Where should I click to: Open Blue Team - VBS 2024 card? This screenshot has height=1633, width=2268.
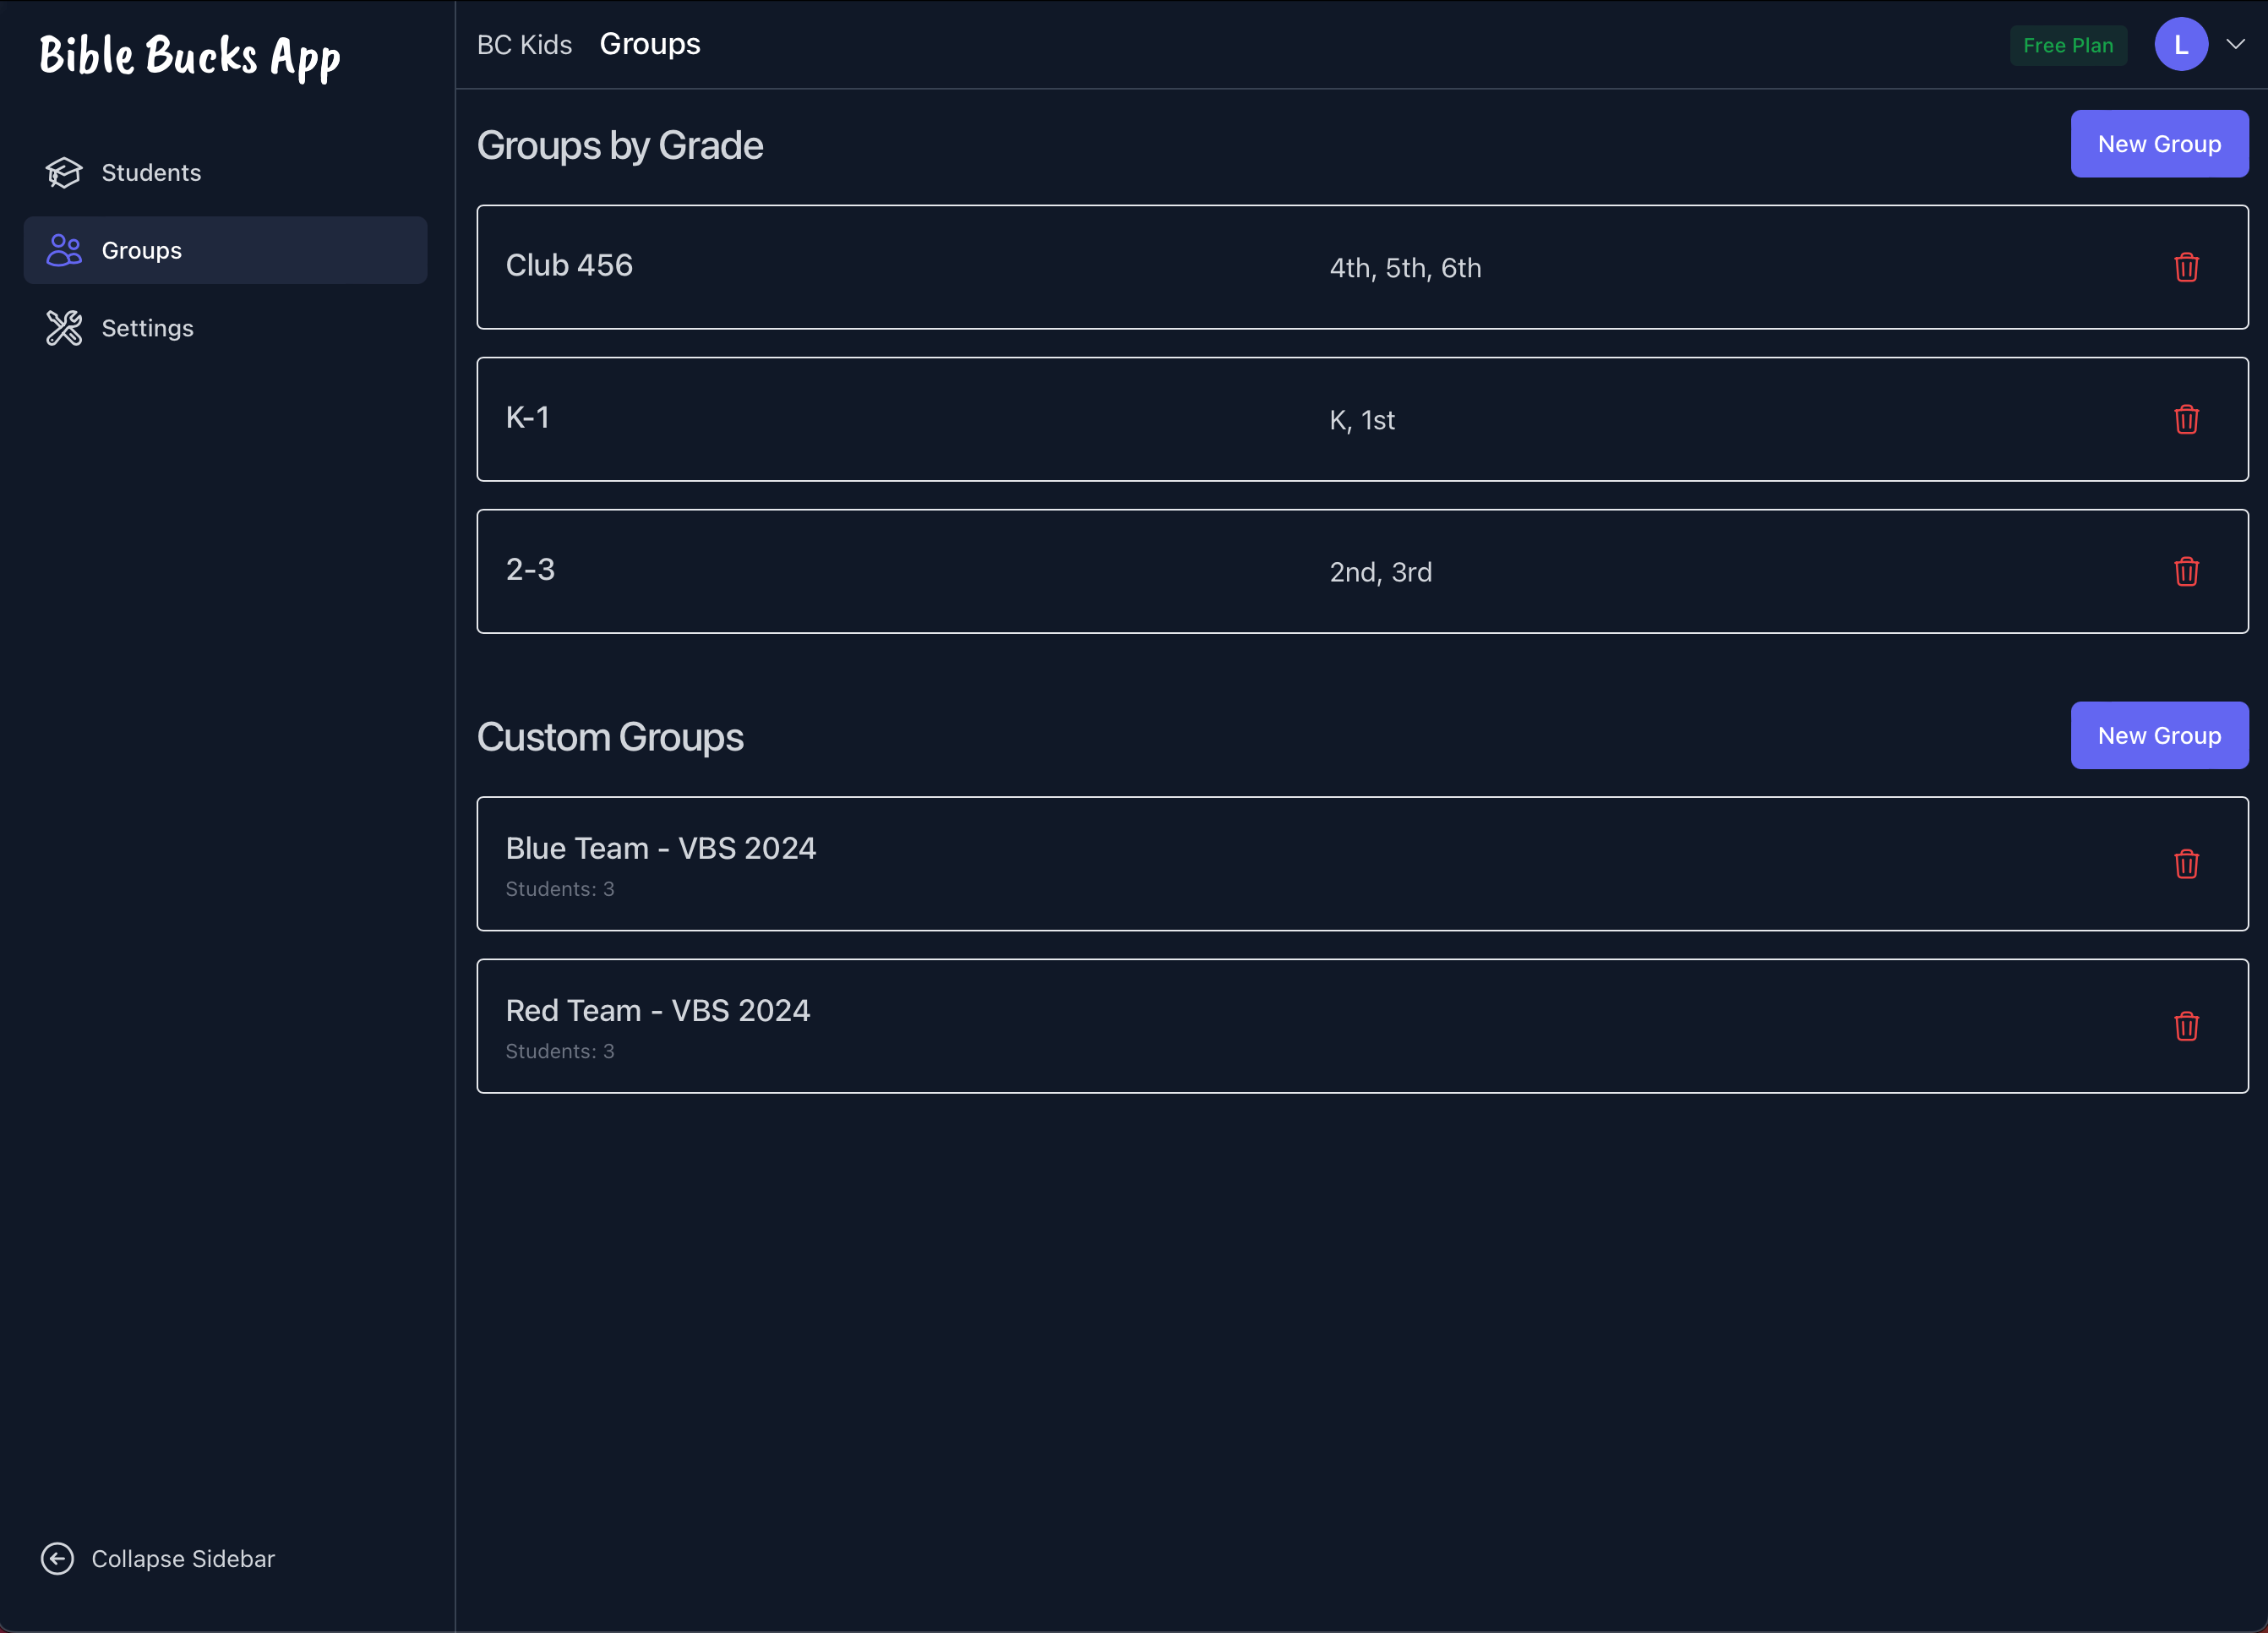660,848
